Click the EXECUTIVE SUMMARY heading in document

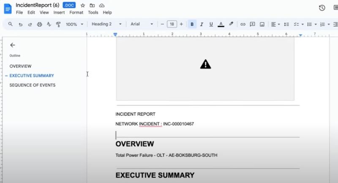(155, 175)
